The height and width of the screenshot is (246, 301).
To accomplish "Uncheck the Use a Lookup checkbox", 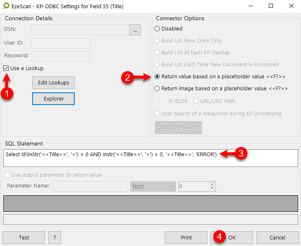I will coord(6,68).
